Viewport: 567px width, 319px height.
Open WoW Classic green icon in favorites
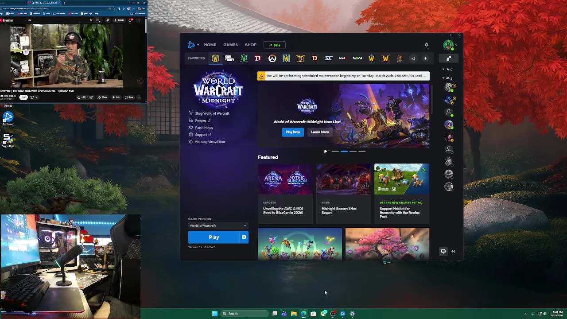244,58
